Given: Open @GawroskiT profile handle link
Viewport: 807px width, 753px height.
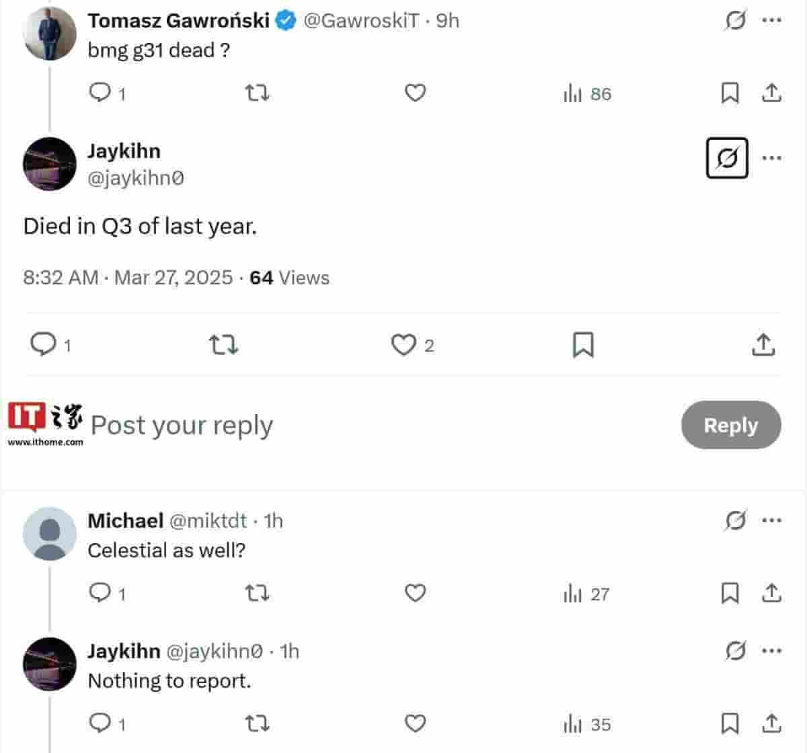Looking at the screenshot, I should (x=361, y=21).
